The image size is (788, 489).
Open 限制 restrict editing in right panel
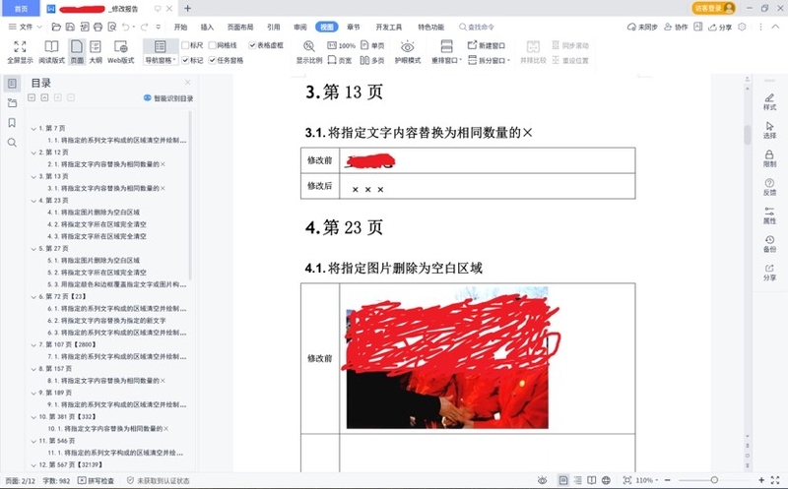769,158
